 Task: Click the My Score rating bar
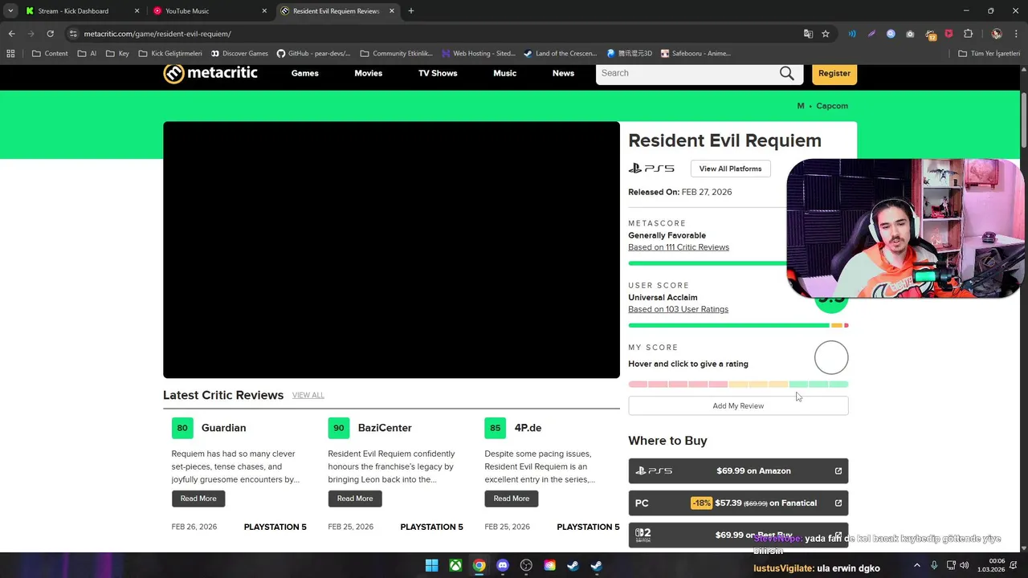coord(738,385)
